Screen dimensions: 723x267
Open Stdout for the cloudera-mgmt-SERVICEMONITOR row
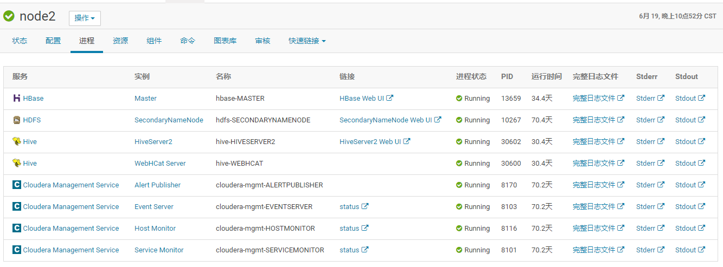click(690, 250)
